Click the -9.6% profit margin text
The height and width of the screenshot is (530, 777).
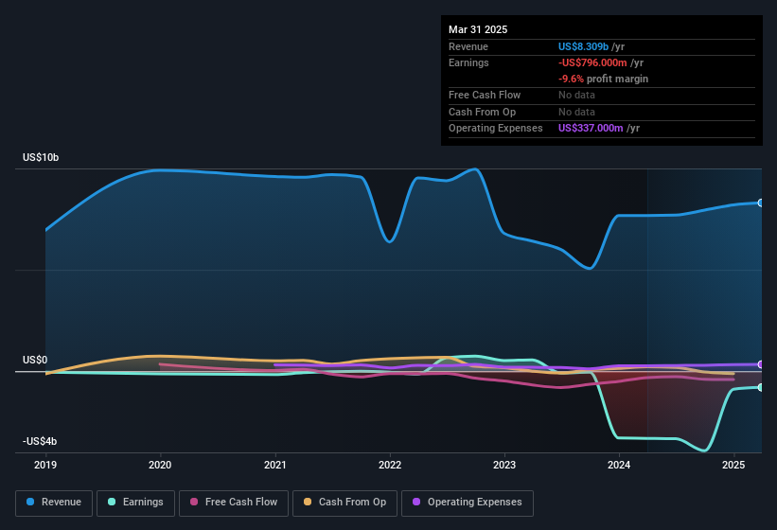point(603,79)
